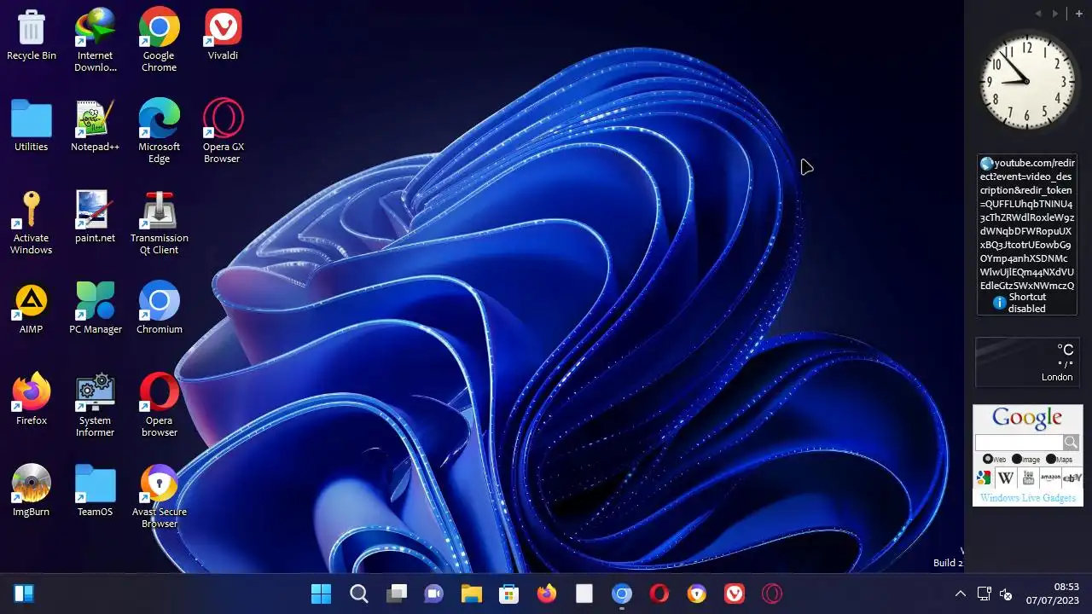1092x614 pixels.
Task: Launch PC Manager from the desktop
Action: pyautogui.click(x=95, y=308)
